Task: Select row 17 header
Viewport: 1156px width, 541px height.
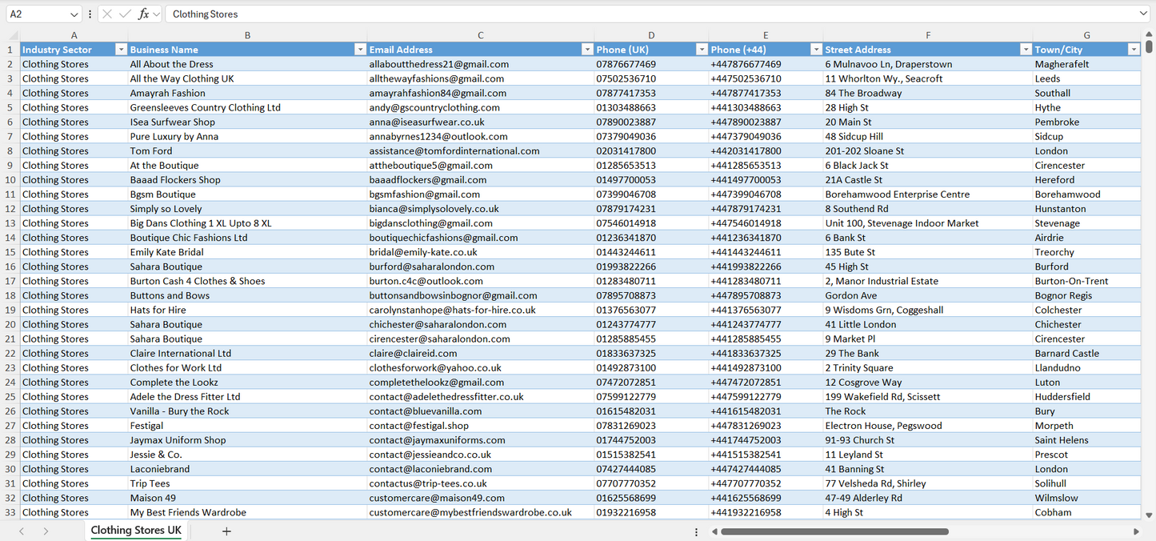Action: click(10, 281)
